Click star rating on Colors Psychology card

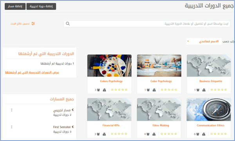(x=119, y=90)
